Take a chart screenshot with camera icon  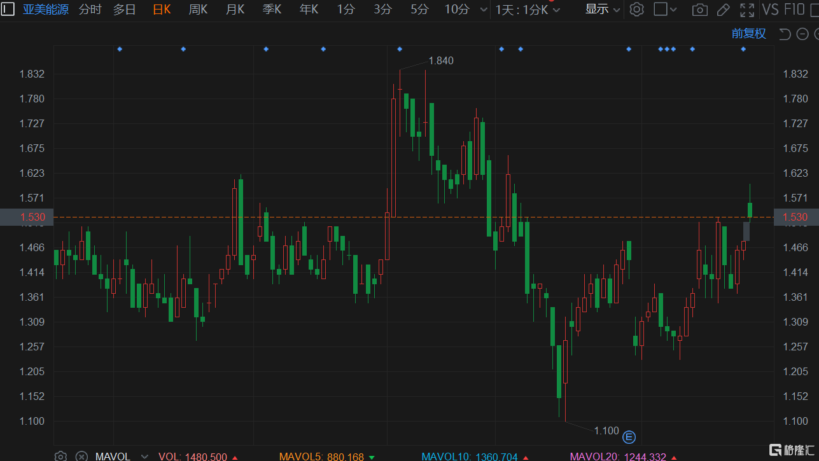[699, 10]
